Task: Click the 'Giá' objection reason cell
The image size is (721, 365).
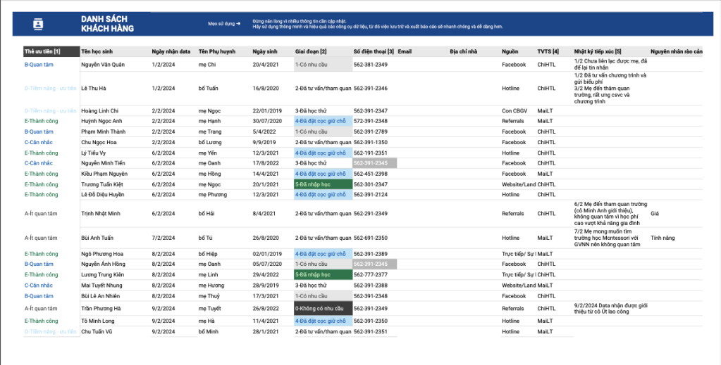Action: pyautogui.click(x=655, y=213)
